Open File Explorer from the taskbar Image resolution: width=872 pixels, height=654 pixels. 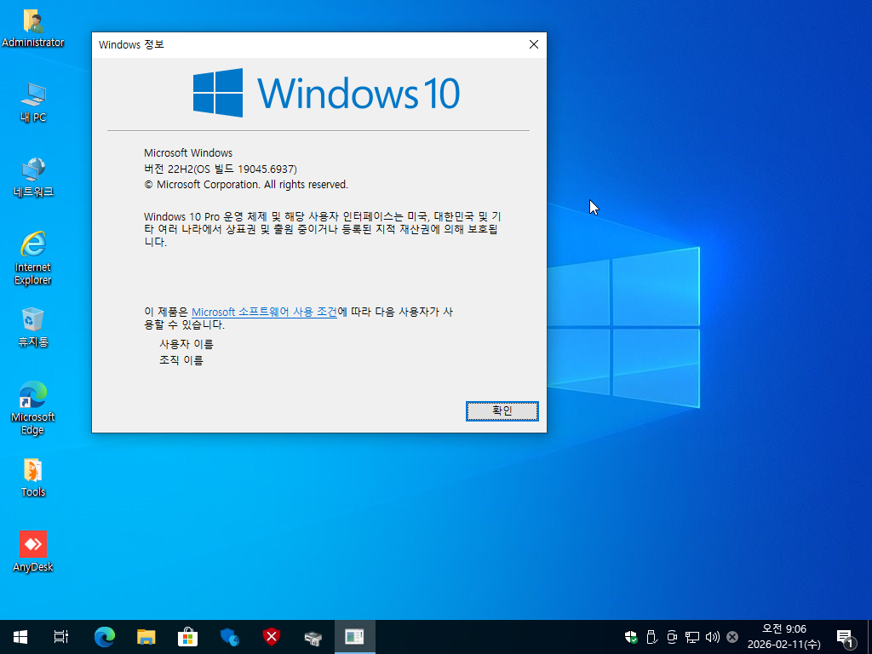point(146,637)
